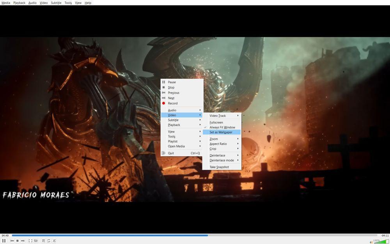Expand the Subtitle submenu in context menu
390x244 pixels.
click(182, 120)
